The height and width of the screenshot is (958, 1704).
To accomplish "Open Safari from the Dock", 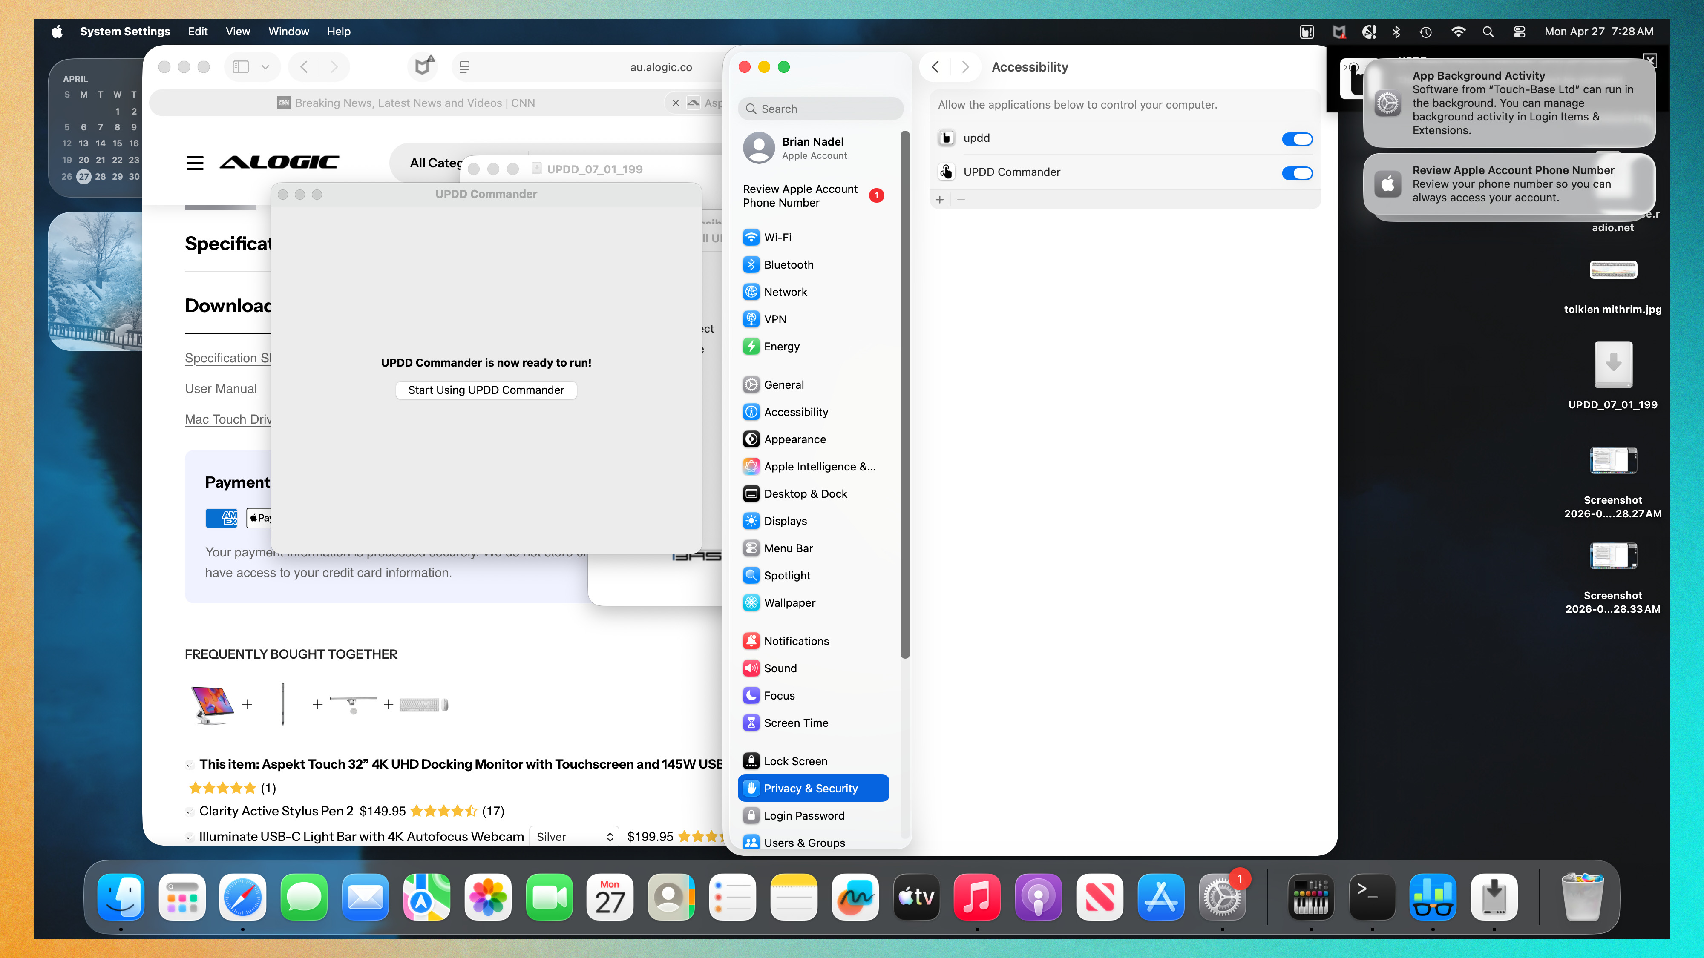I will pyautogui.click(x=243, y=897).
